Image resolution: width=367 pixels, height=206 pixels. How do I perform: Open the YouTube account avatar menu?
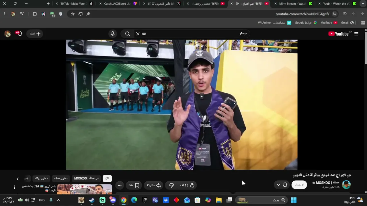point(7,34)
